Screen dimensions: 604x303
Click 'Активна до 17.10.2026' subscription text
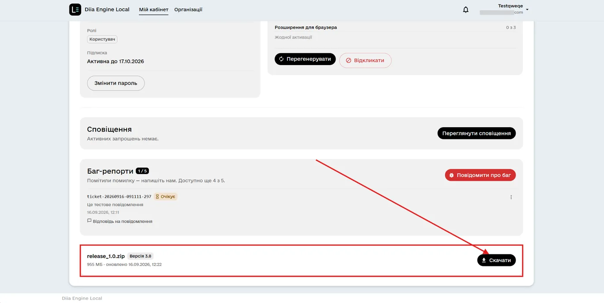pos(116,61)
